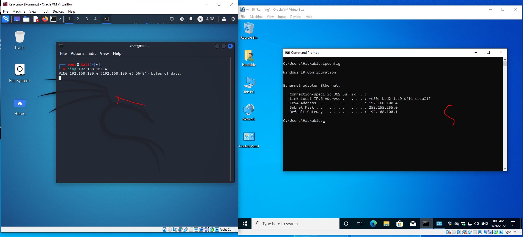Click inside the Command Prompt console area
The width and height of the screenshot is (523, 237).
393,114
